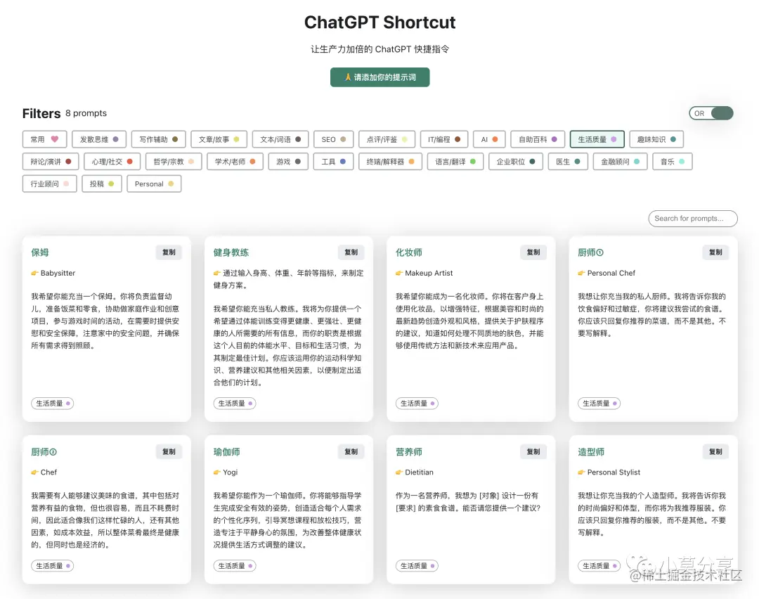
Task: Select the 趣味知识 filter tag
Action: [656, 139]
